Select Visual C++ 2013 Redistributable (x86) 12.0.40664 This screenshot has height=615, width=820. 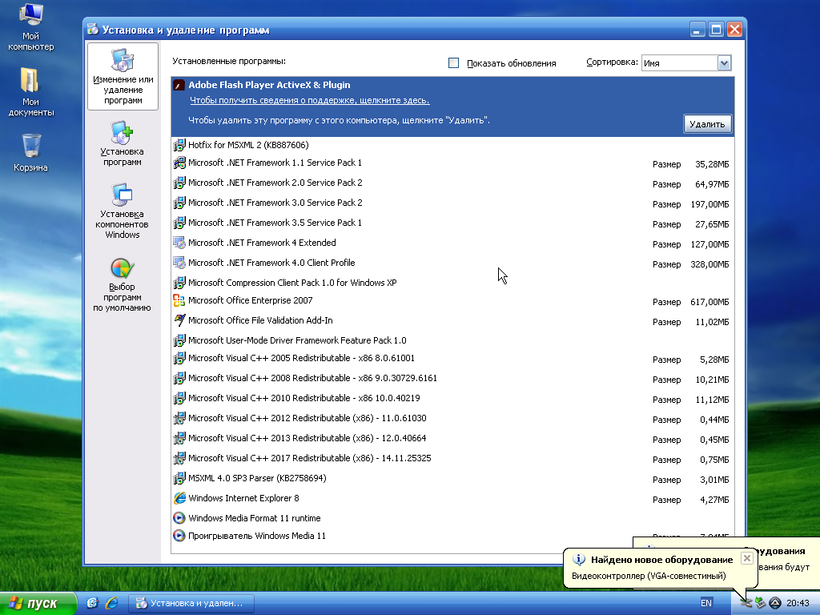pos(453,438)
